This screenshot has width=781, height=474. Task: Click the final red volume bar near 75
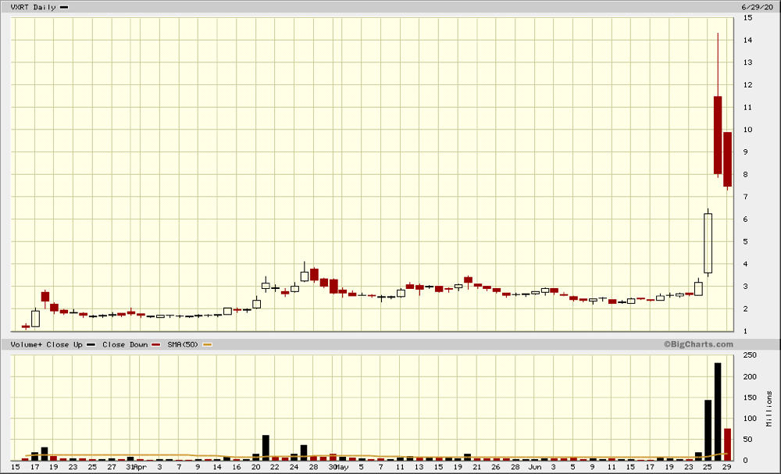tap(727, 444)
